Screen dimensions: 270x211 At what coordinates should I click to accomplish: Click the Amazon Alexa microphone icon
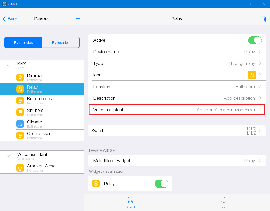tap(20, 168)
